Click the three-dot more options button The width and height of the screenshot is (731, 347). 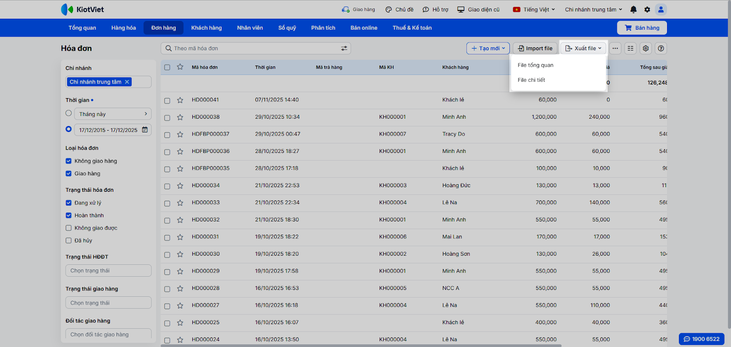click(x=615, y=48)
